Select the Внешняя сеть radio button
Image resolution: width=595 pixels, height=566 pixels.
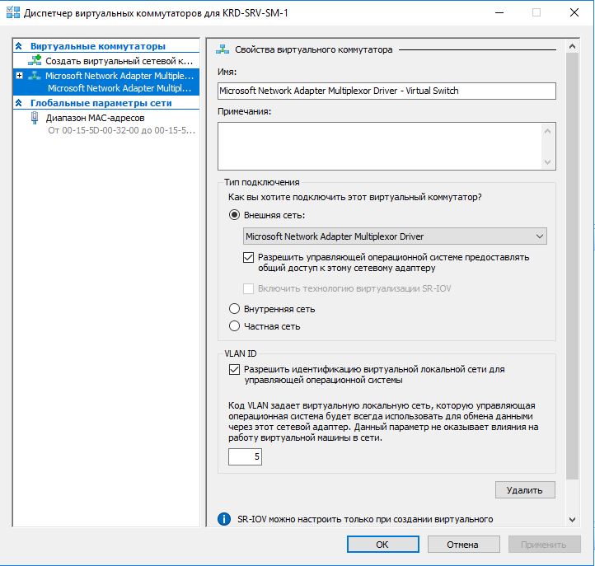(x=234, y=215)
